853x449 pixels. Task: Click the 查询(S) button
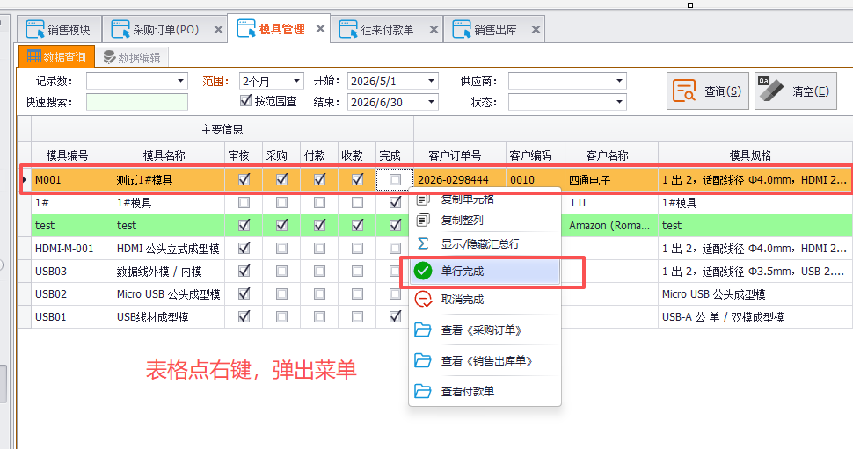pos(708,91)
